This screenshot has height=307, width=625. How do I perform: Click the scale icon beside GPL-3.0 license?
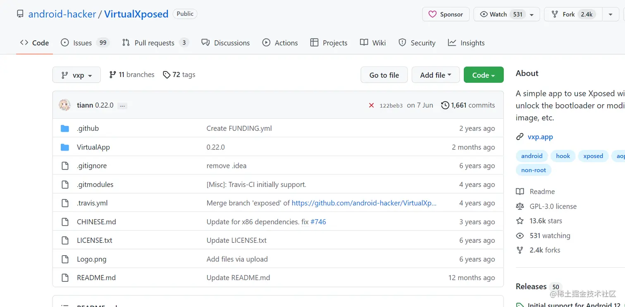(x=520, y=206)
